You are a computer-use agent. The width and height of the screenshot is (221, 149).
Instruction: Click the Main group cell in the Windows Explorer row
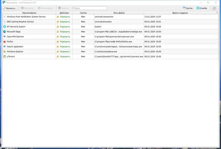pyautogui.click(x=83, y=52)
